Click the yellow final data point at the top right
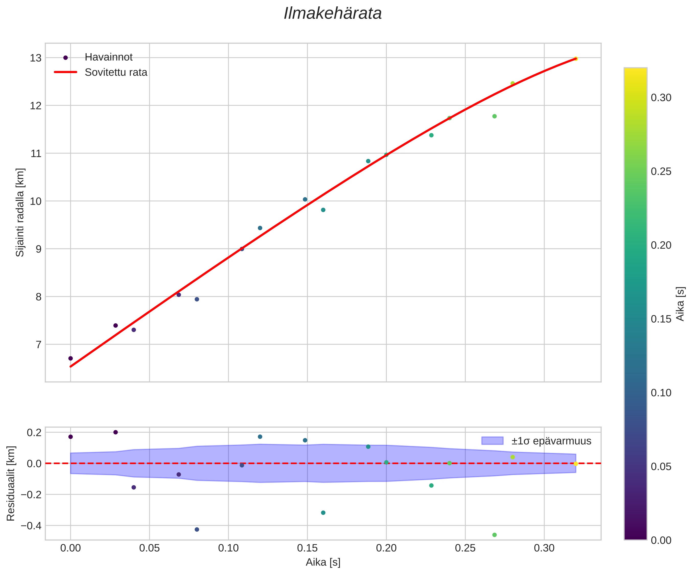This screenshot has width=692, height=574. pyautogui.click(x=576, y=59)
